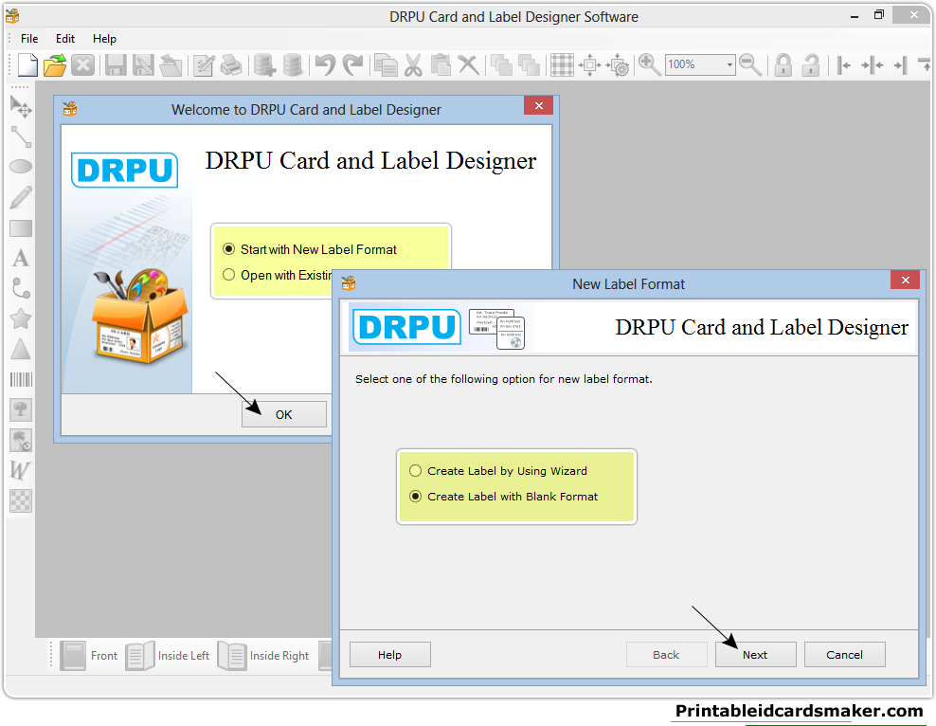This screenshot has width=936, height=726.
Task: Click the Save floppy disk icon
Action: click(x=116, y=64)
